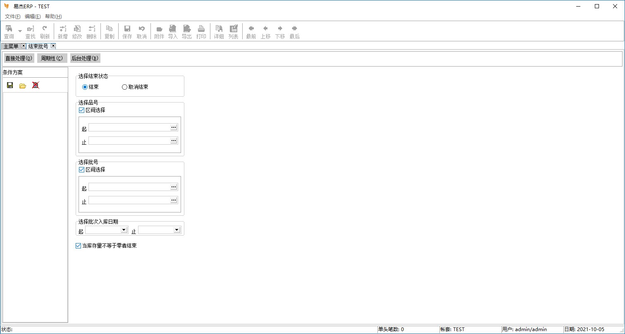Switch to the 主菜单 tab

coord(11,46)
